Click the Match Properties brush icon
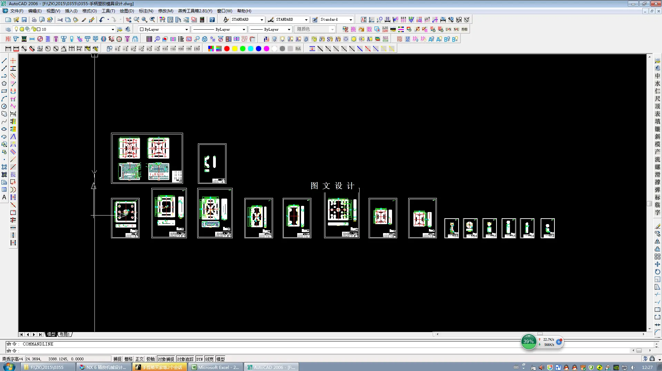The height and width of the screenshot is (371, 662). point(84,20)
